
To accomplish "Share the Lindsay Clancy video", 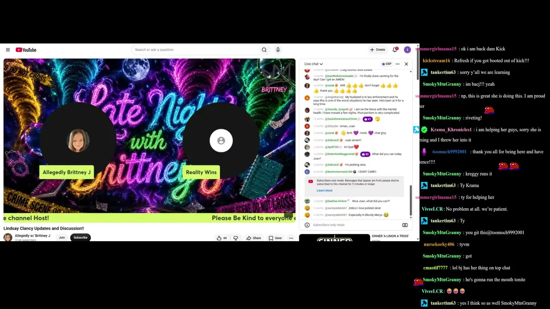I will click(x=254, y=238).
